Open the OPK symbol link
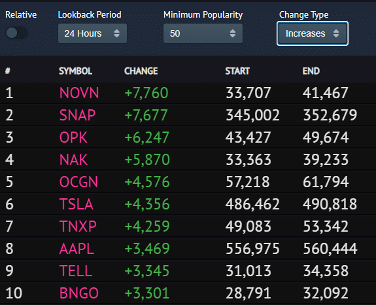 click(73, 137)
